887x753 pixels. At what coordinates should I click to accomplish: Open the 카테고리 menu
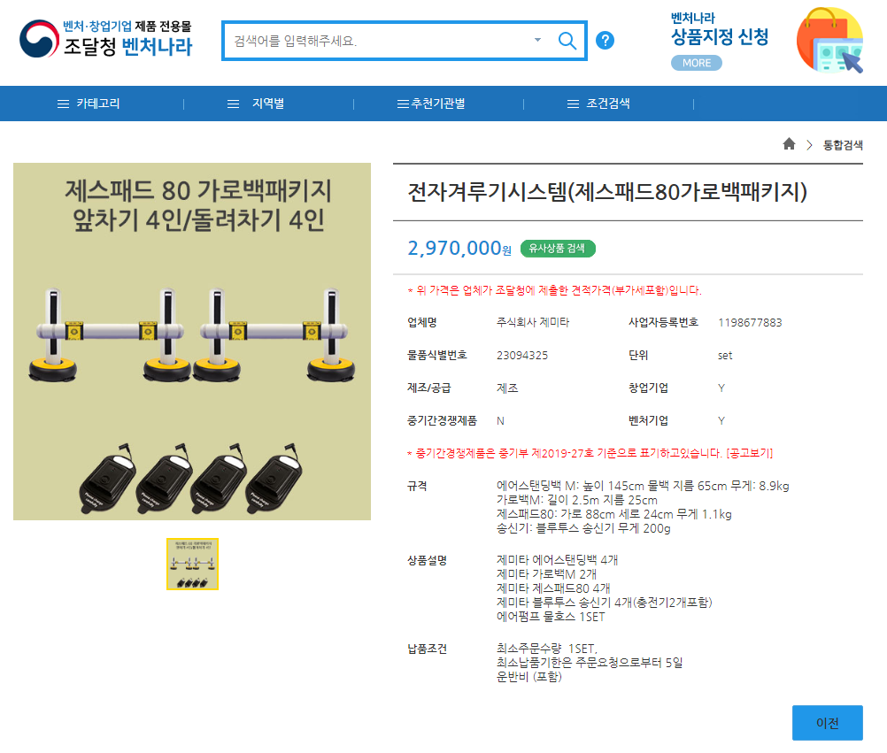98,104
